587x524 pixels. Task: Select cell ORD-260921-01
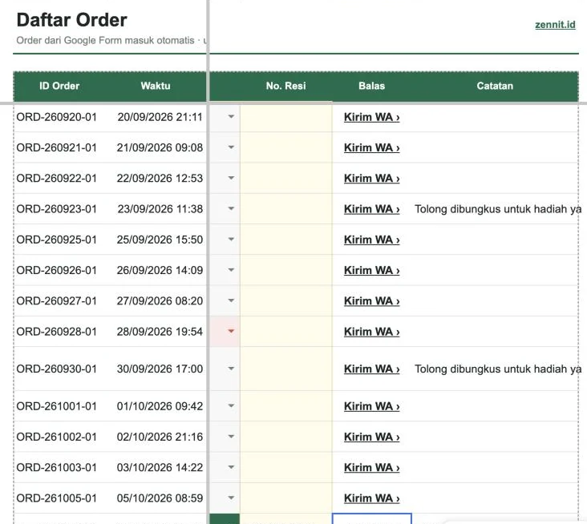point(56,147)
